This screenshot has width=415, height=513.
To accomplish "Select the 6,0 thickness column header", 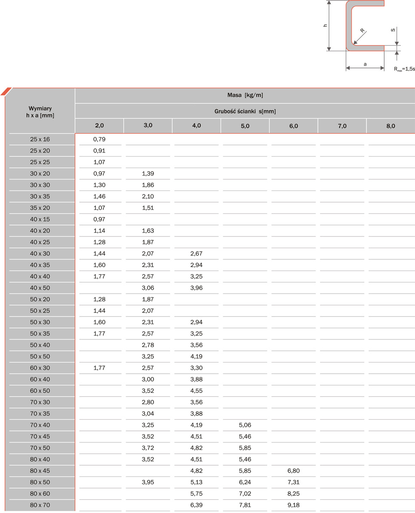I will 294,126.
